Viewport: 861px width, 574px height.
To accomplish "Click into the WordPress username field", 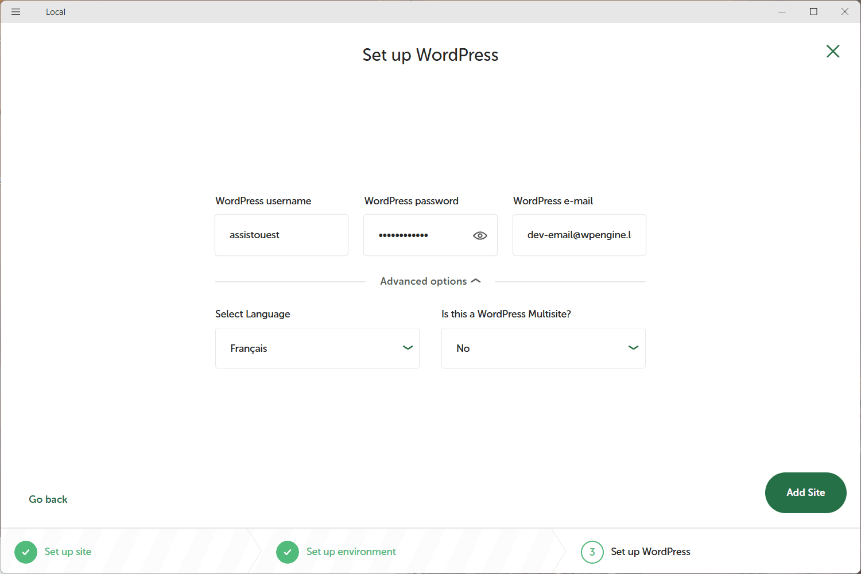I will (x=281, y=235).
